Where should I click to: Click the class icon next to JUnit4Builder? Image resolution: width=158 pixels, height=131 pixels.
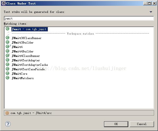[7, 51]
